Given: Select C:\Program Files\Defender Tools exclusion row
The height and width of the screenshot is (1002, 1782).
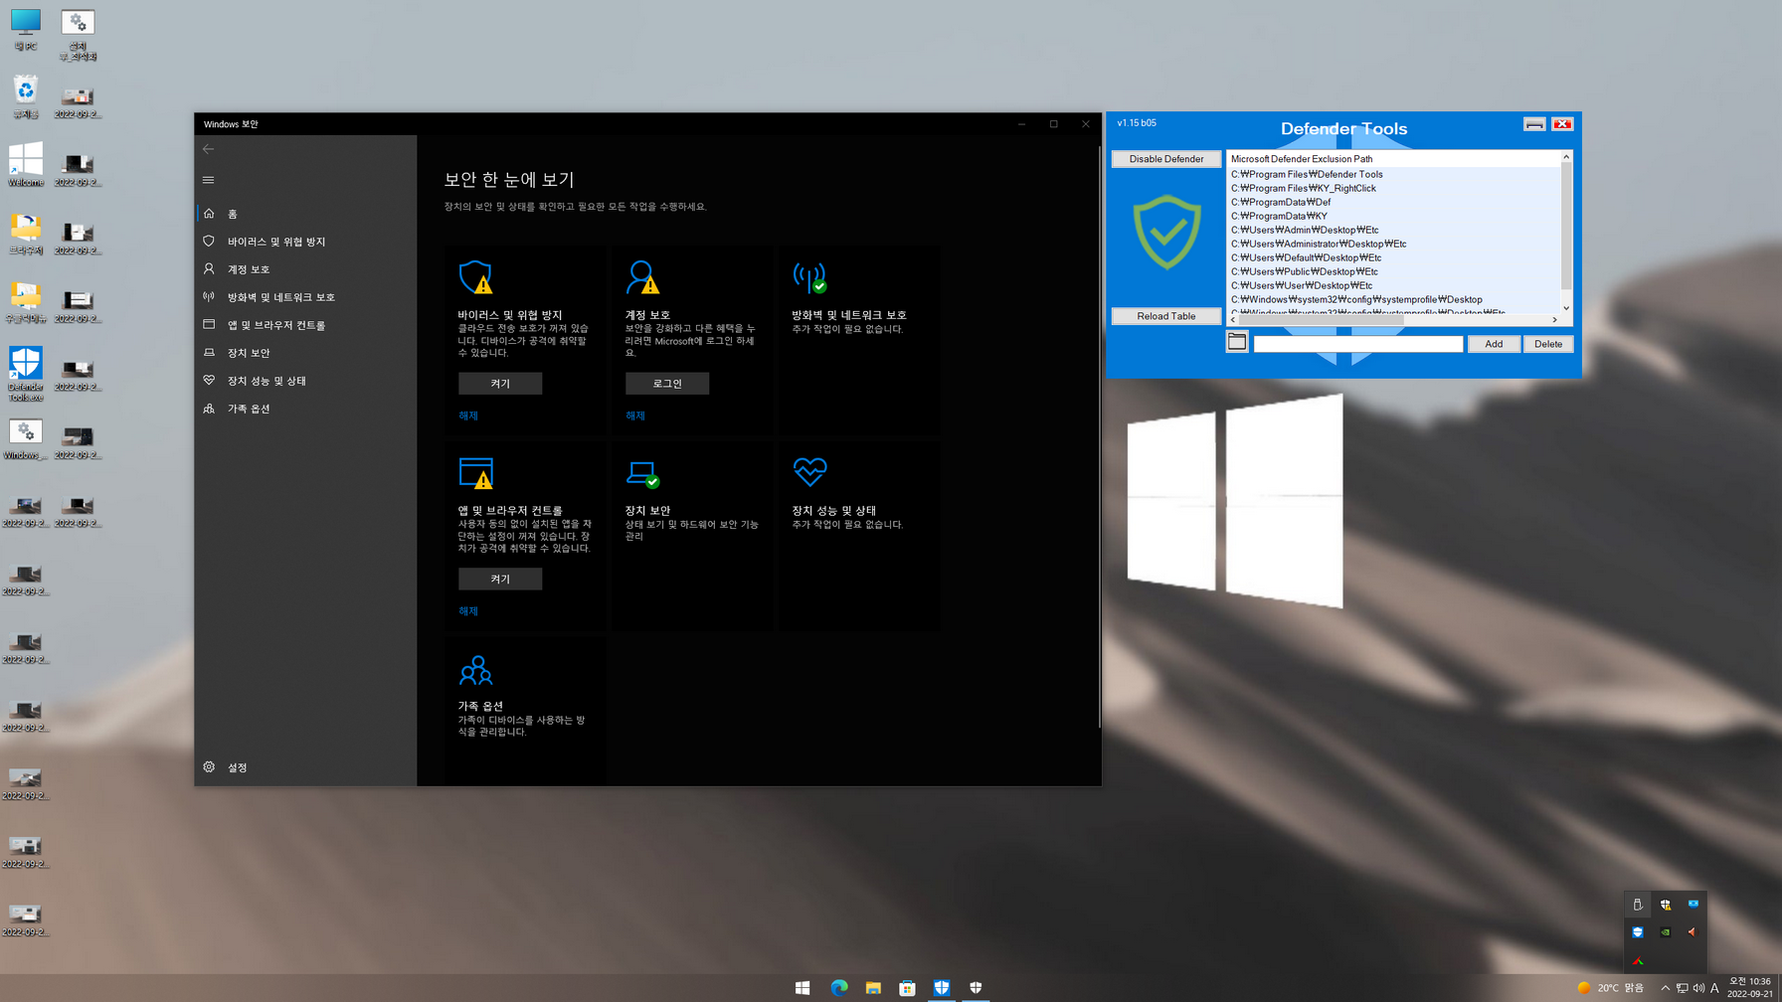Looking at the screenshot, I should [1394, 174].
